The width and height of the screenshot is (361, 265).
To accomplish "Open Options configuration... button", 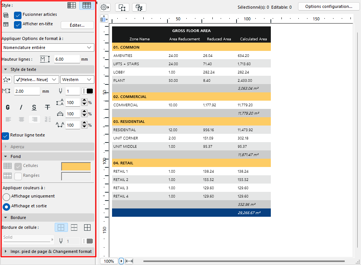I will point(329,6).
